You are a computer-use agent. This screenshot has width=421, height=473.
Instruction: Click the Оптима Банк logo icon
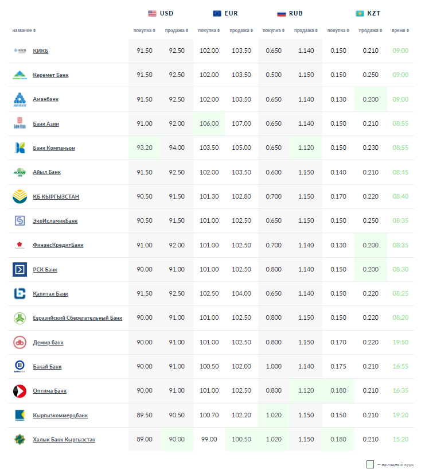pos(20,391)
